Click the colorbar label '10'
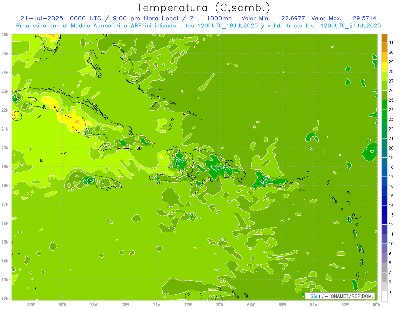Screen dimensions: 400x309 click(x=391, y=244)
